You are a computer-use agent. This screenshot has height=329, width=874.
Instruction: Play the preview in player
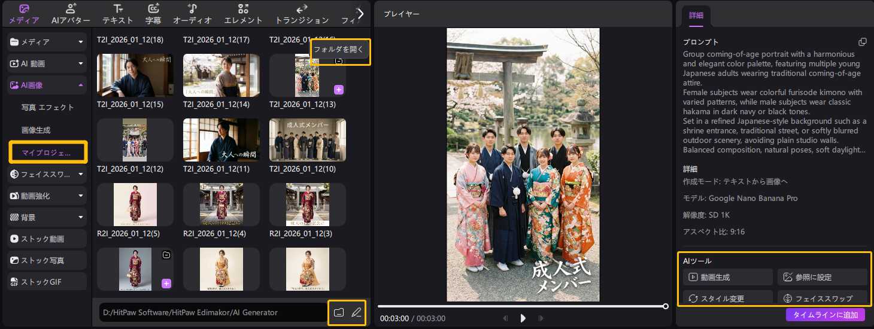523,318
